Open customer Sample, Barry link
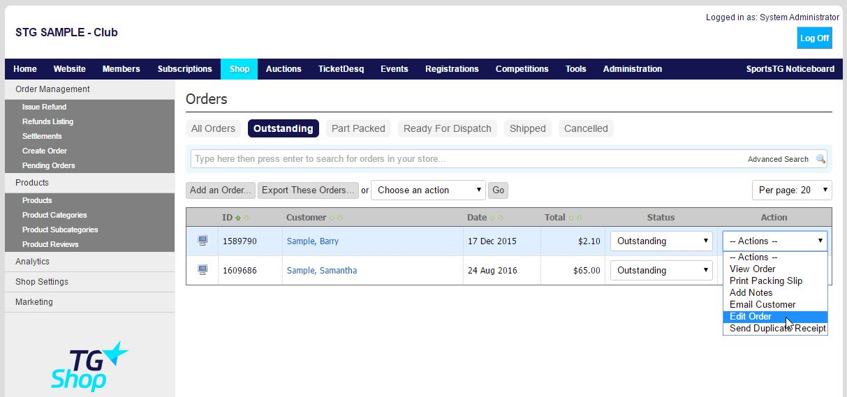 [313, 241]
